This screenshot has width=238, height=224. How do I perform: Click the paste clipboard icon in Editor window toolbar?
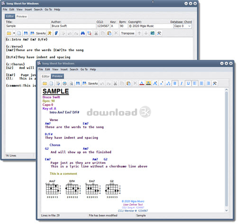(x=110, y=33)
